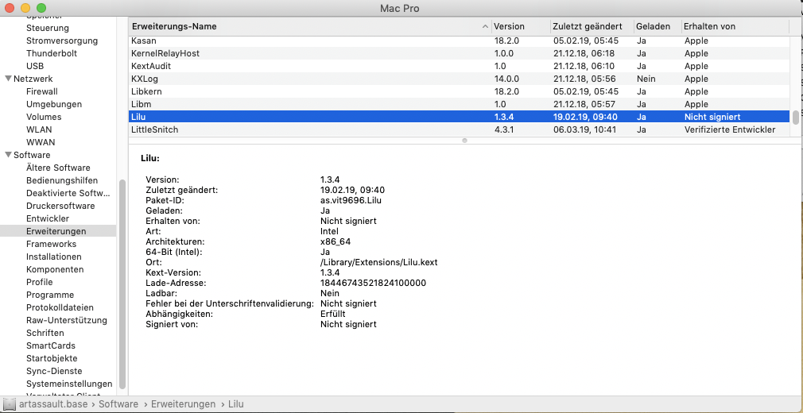Select Umgebungen in the sidebar
The width and height of the screenshot is (803, 413).
coord(54,104)
